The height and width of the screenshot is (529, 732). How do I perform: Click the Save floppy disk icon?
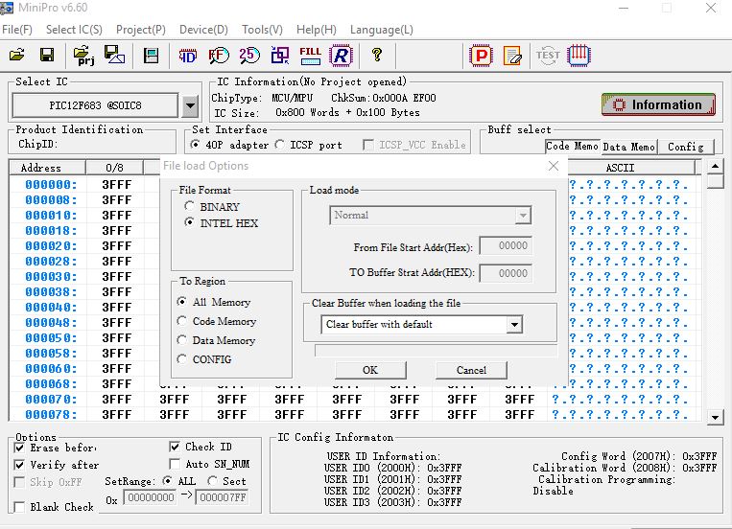[x=47, y=55]
